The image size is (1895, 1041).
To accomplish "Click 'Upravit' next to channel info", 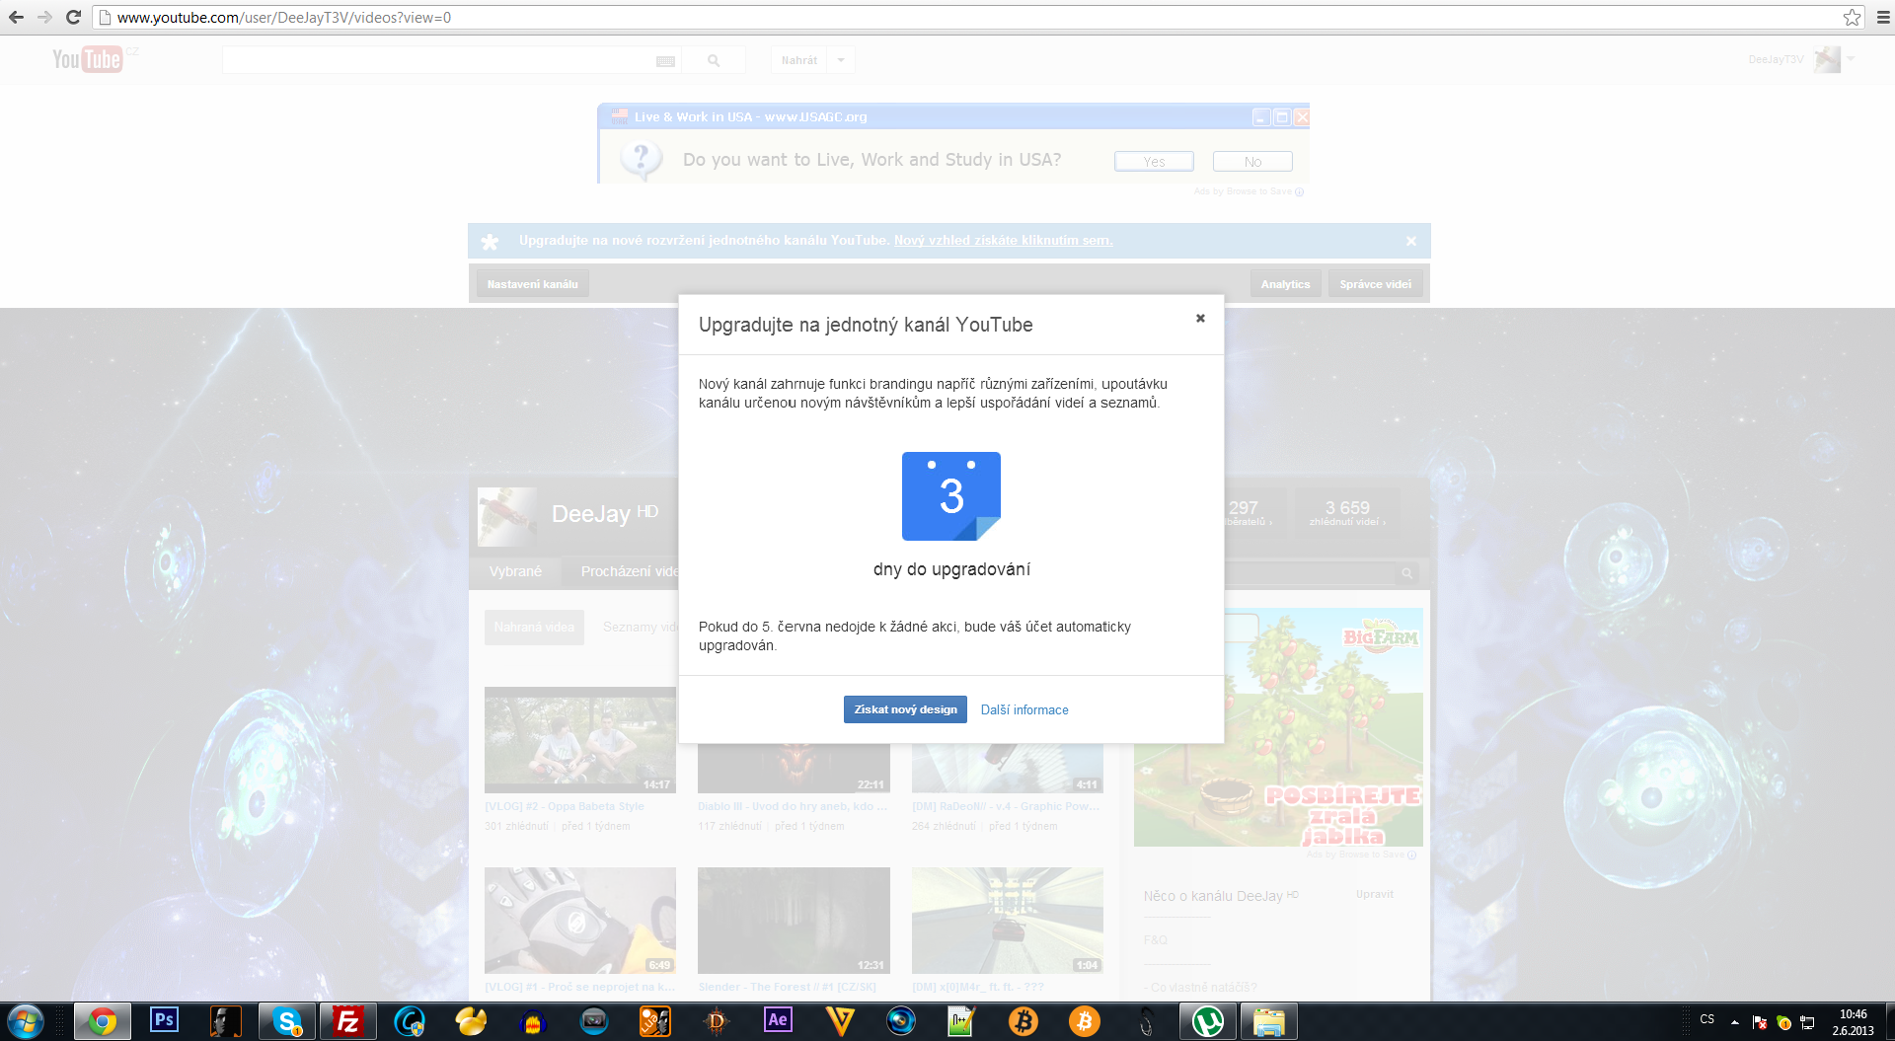I will [x=1375, y=894].
